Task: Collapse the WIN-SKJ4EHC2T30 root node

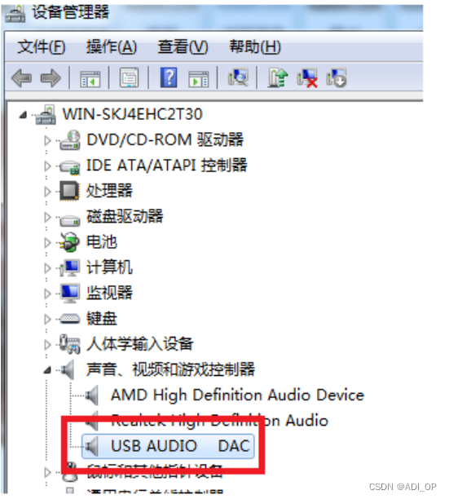Action: pos(23,115)
